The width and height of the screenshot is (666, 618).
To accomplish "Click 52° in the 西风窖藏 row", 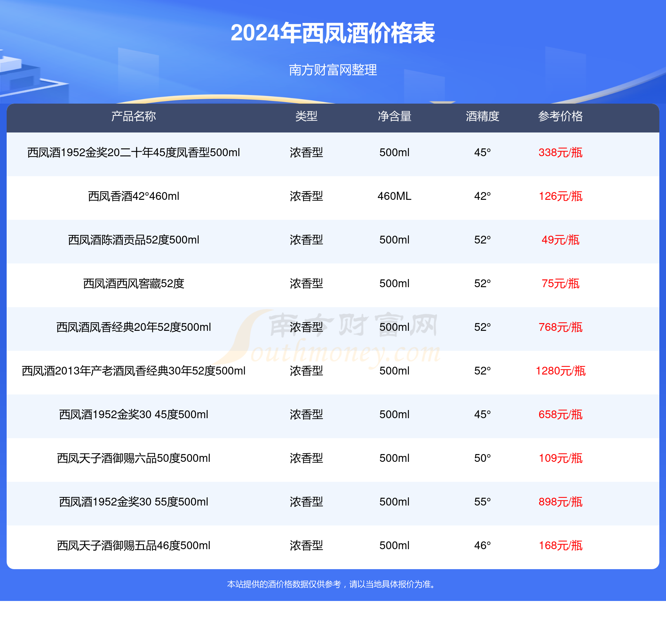I will click(482, 283).
